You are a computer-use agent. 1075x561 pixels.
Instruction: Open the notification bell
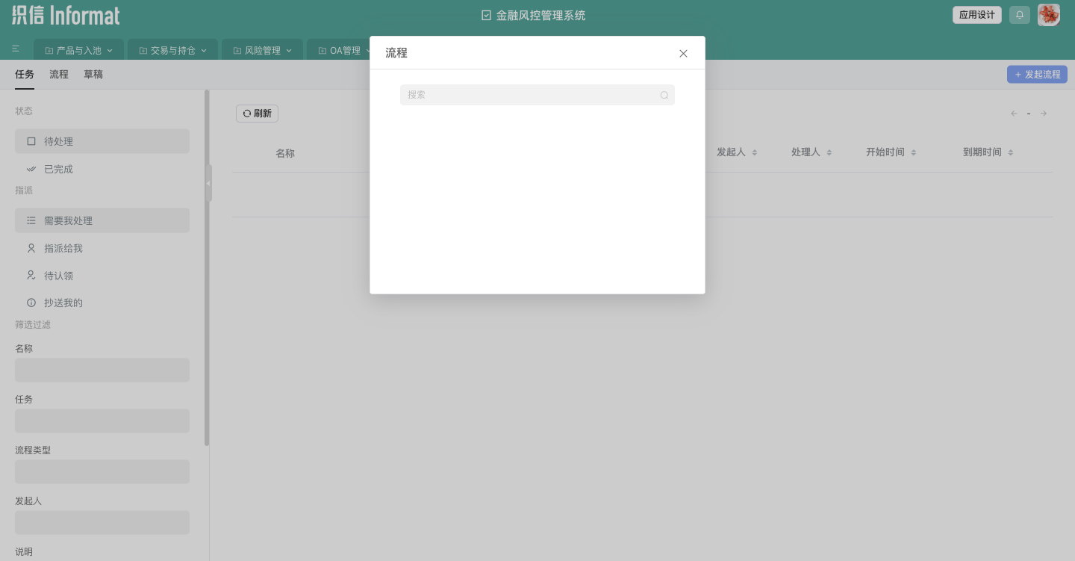[x=1020, y=15]
